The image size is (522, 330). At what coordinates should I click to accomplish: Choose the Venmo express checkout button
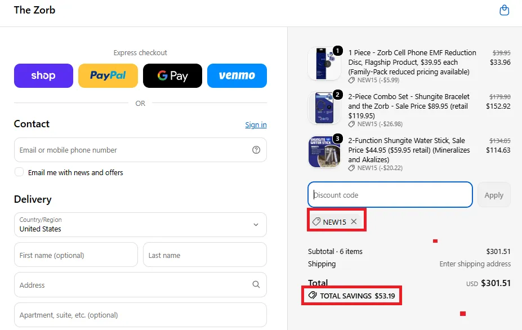(237, 75)
